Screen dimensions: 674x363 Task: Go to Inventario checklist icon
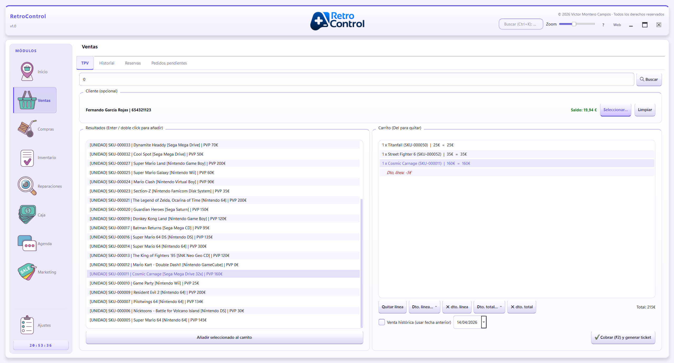click(x=27, y=158)
